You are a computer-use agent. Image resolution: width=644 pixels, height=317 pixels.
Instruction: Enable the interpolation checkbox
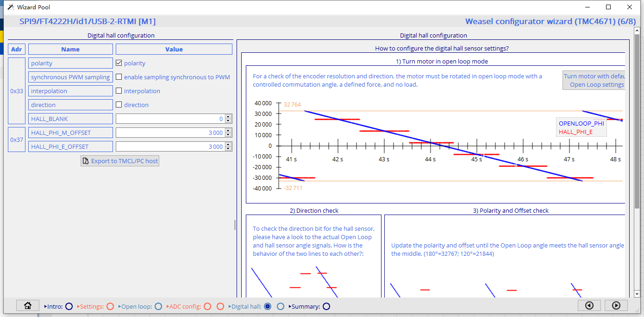point(119,91)
